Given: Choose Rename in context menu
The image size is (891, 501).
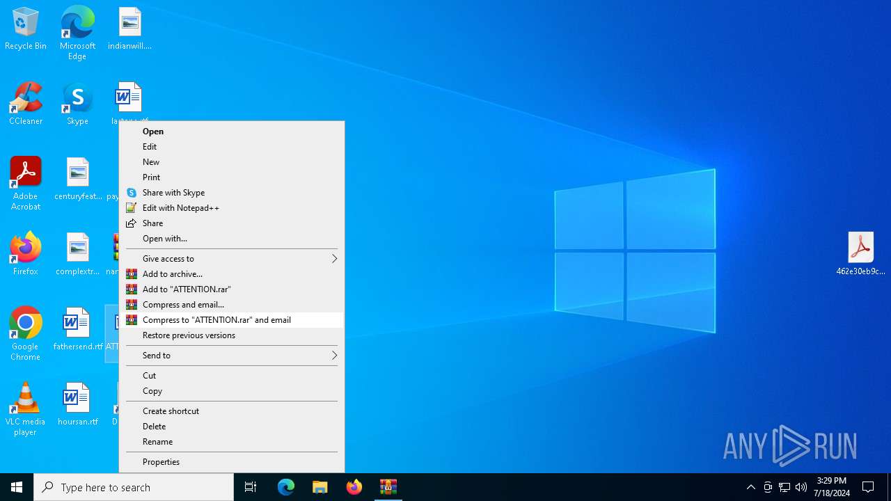Looking at the screenshot, I should (x=232, y=442).
